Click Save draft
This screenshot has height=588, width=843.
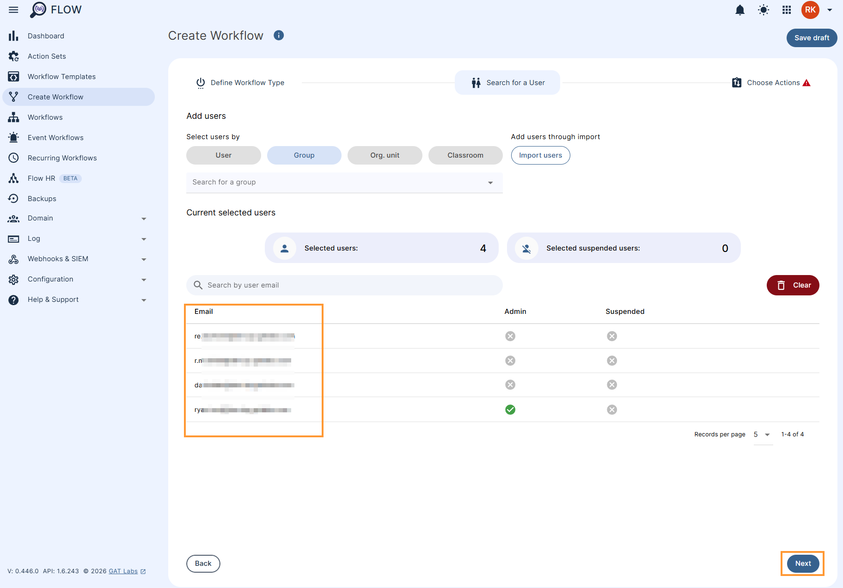click(812, 38)
